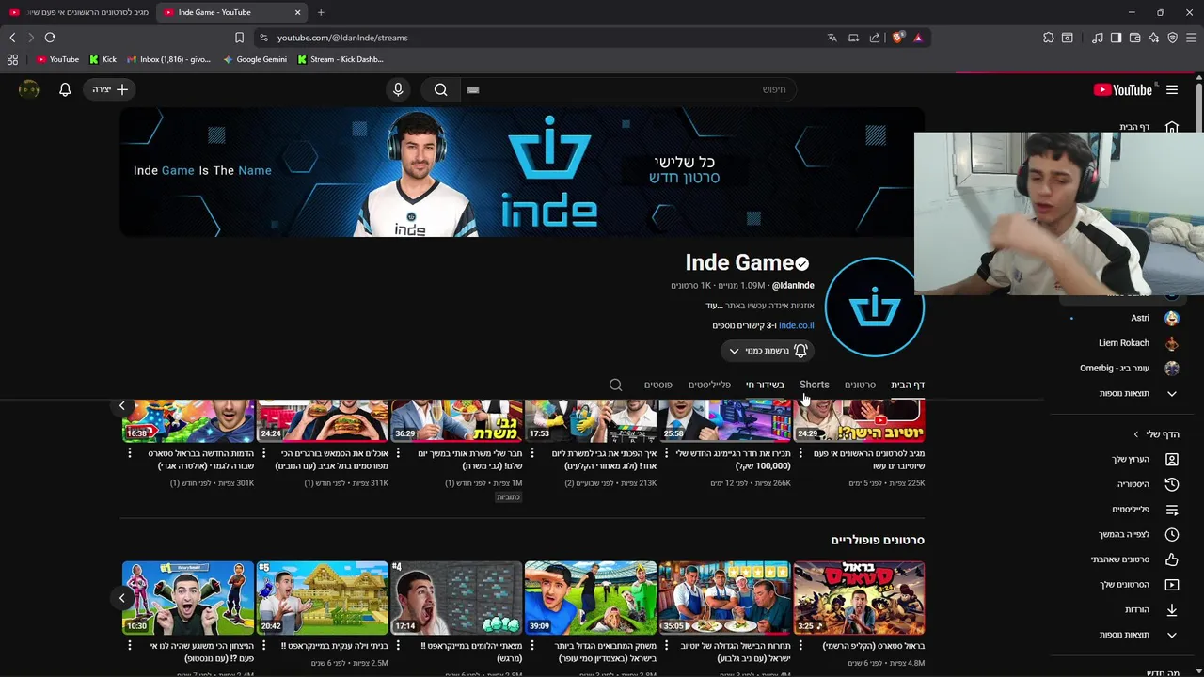Open the apps grid in bookmarks bar

pyautogui.click(x=12, y=59)
